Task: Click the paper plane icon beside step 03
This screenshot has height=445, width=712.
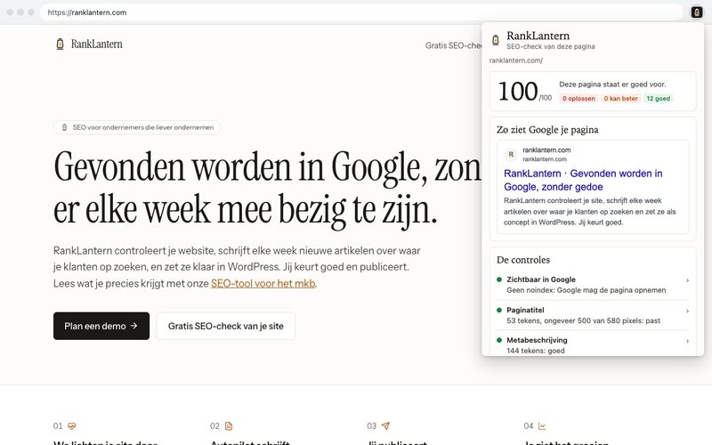Action: click(385, 426)
